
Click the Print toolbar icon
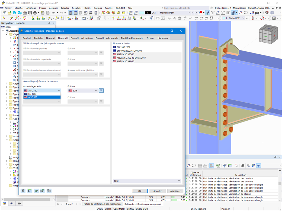pos(35,12)
